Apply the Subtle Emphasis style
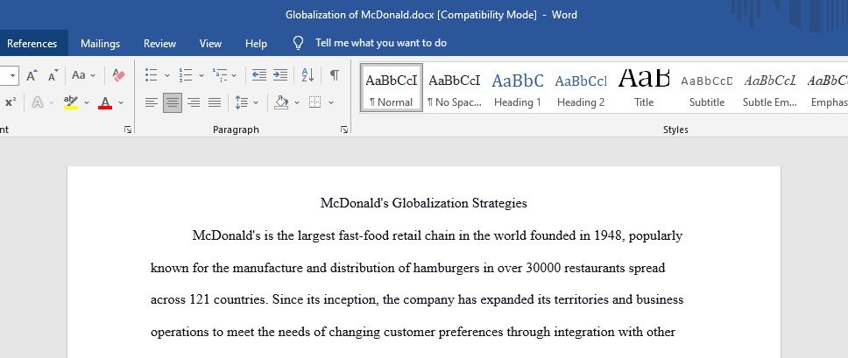The image size is (848, 358). pos(770,88)
